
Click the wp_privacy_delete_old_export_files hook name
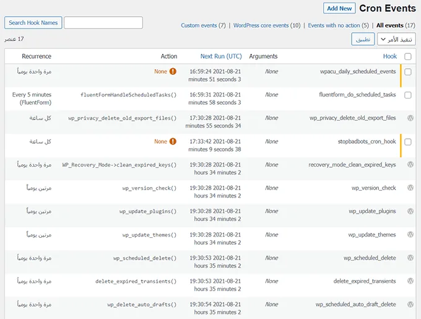(x=352, y=118)
